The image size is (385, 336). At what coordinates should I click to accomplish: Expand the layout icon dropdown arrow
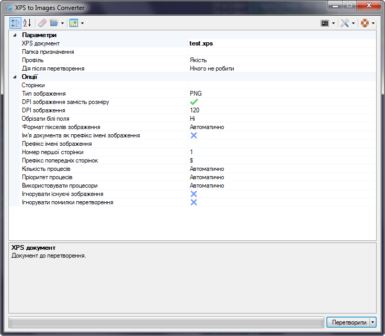click(x=82, y=24)
